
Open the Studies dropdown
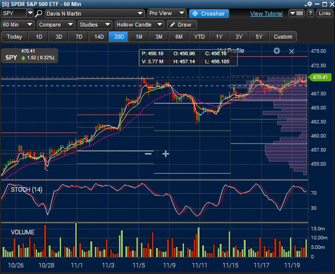pyautogui.click(x=95, y=25)
